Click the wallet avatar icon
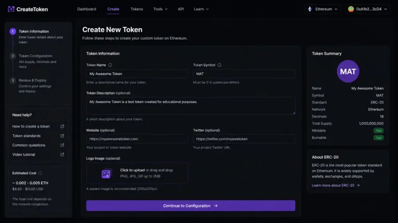Viewport: 398px width, 223px height. 351,9
